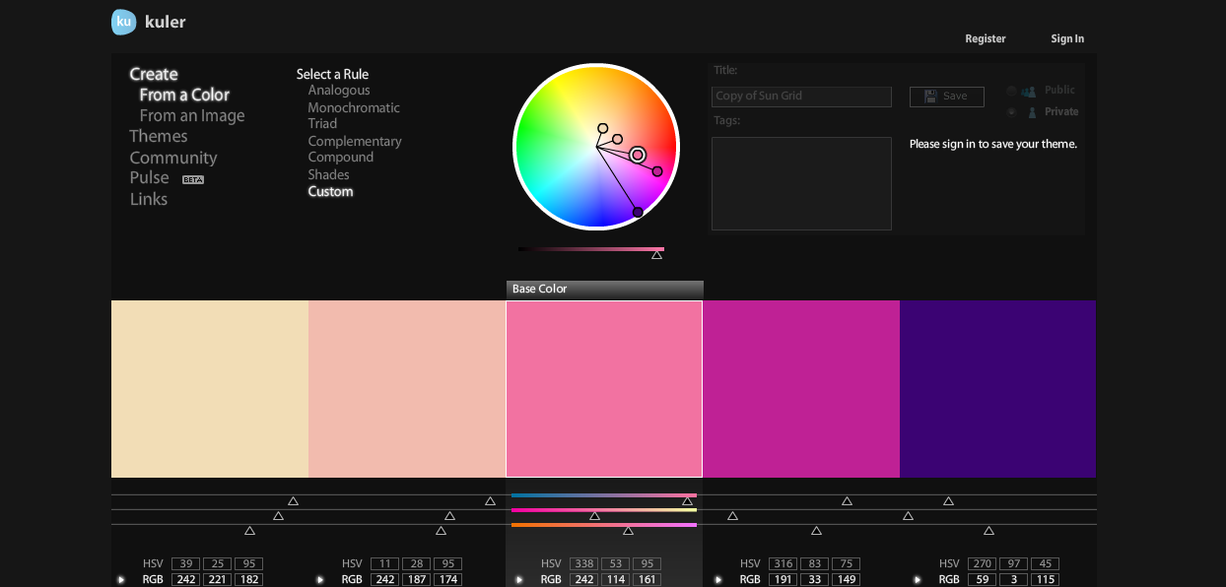The width and height of the screenshot is (1226, 587).
Task: Select the magenta color swatch
Action: (x=801, y=389)
